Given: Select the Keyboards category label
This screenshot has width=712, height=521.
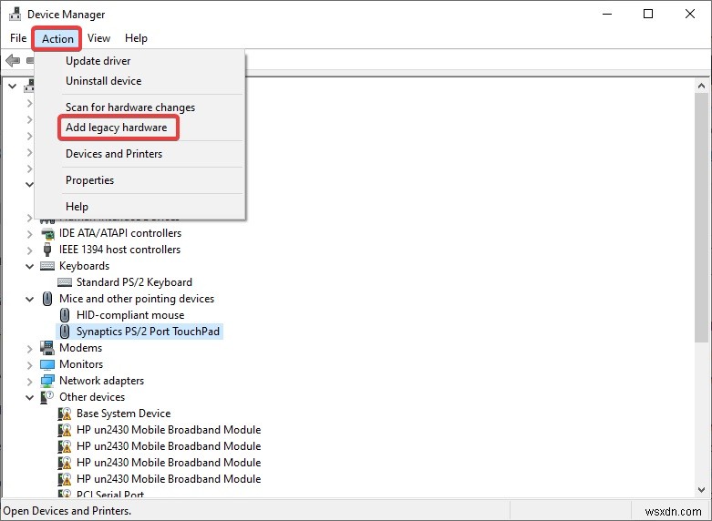Looking at the screenshot, I should [84, 266].
